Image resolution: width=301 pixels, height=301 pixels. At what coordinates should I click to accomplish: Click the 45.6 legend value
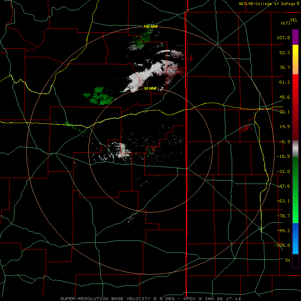(285, 97)
